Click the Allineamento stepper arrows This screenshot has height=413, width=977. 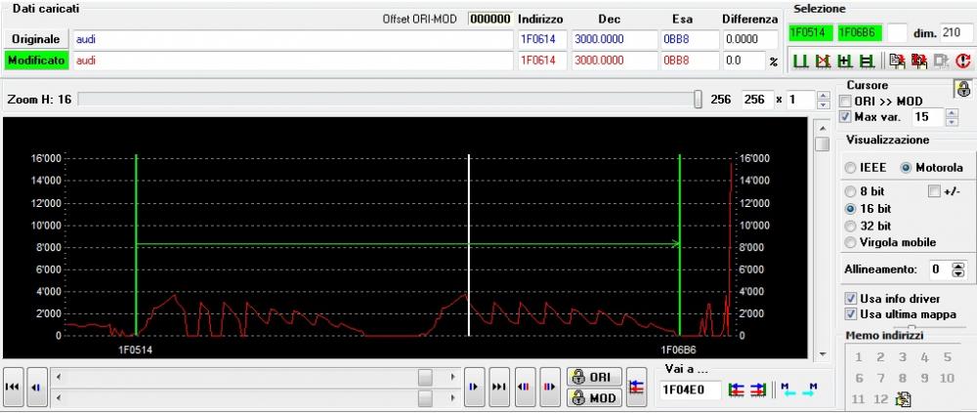pos(958,269)
